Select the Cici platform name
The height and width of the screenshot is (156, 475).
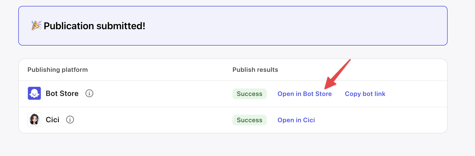tap(53, 120)
